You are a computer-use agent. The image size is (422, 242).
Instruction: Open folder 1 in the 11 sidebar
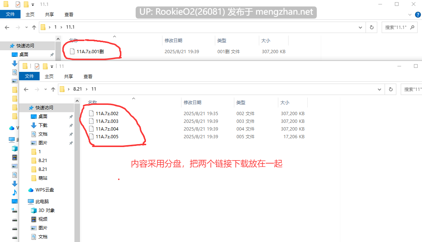pos(40,152)
